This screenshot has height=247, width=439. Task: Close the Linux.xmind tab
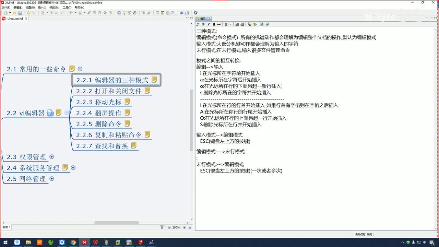tap(26, 19)
